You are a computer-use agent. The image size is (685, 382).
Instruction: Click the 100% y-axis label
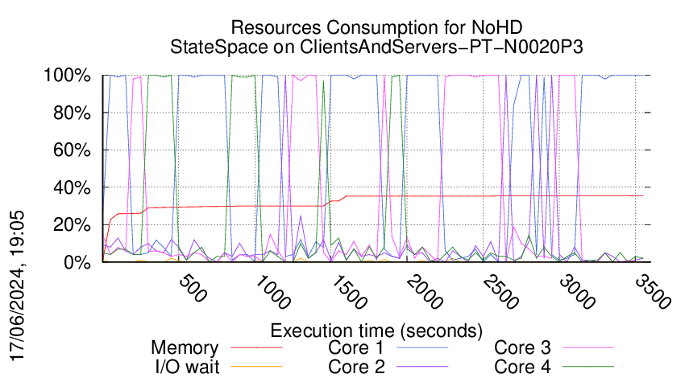click(x=67, y=76)
